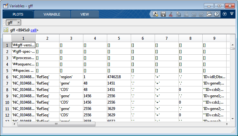Click the horizontal scrollbar thumb
238x136 pixels.
(56, 124)
